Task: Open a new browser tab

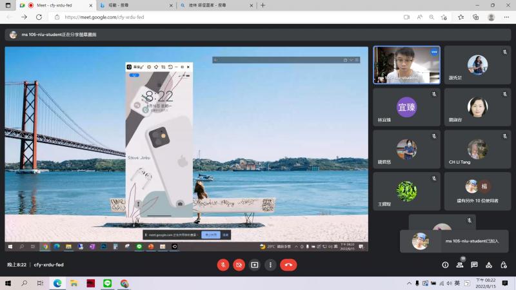Action: click(263, 5)
